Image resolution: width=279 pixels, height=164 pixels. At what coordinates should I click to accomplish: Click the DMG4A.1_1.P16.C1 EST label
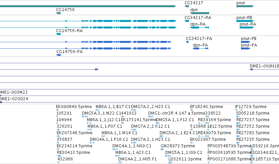[109, 139]
